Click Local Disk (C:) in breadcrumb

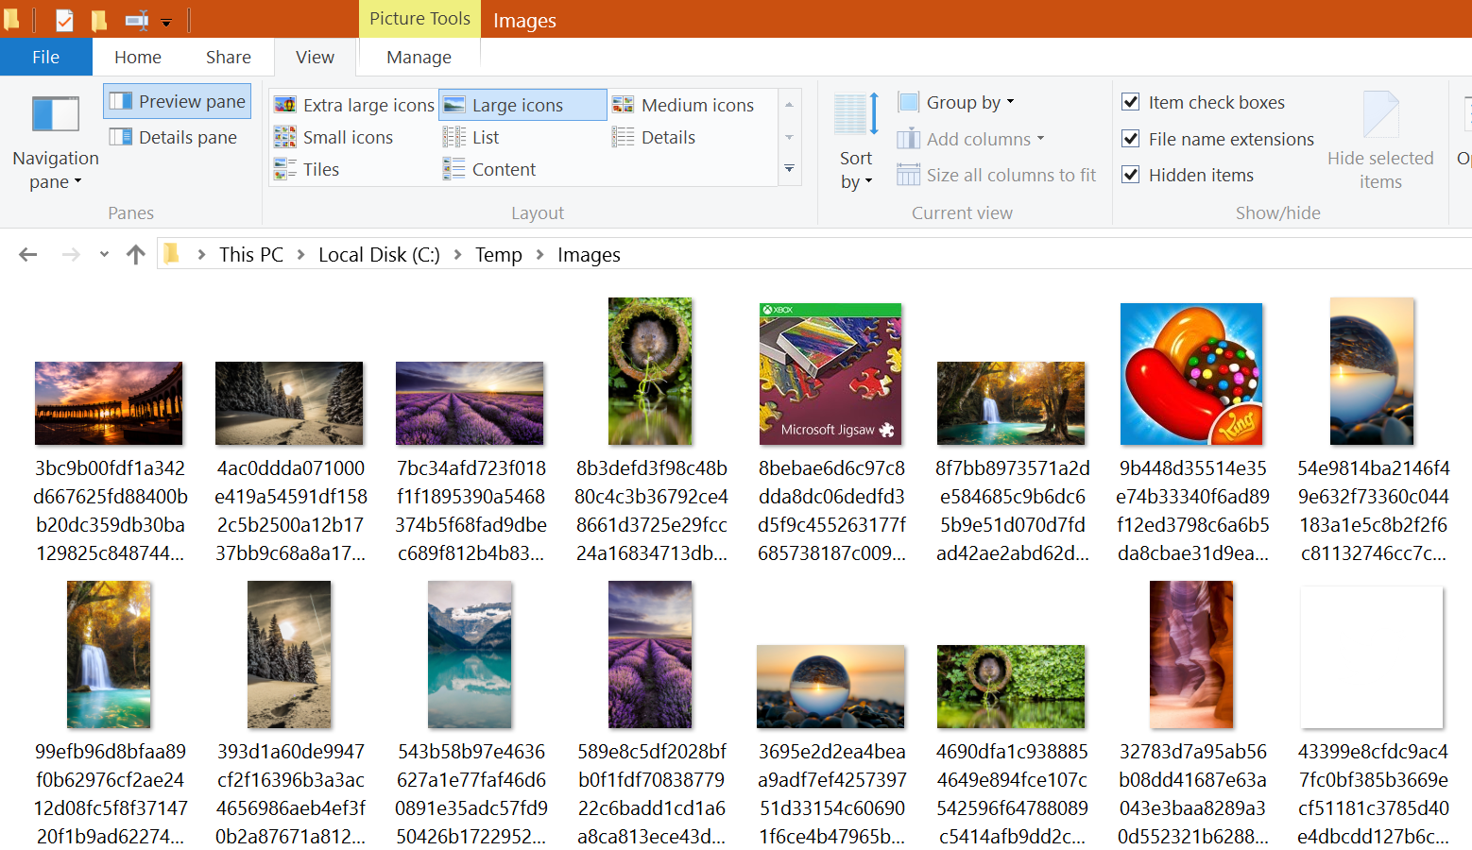379,254
